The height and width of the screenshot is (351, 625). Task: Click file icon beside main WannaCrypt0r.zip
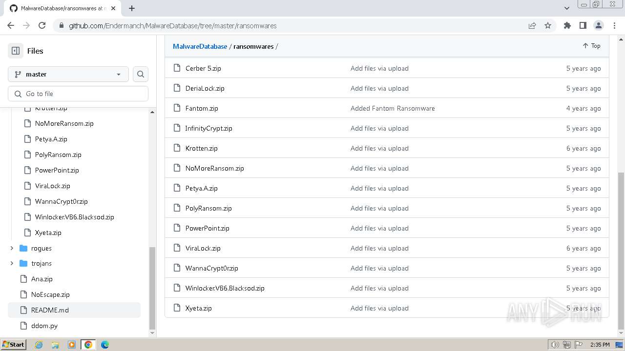(x=177, y=268)
